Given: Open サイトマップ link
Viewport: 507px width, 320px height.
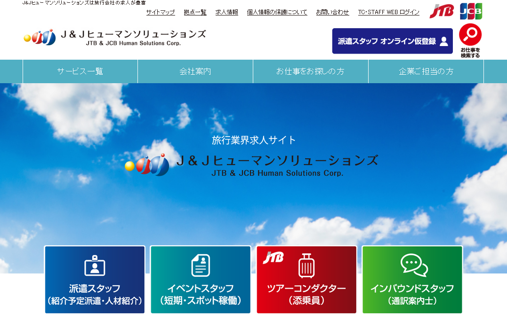Looking at the screenshot, I should [161, 12].
